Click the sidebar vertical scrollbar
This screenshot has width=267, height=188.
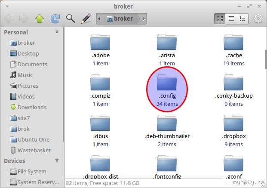point(63,84)
